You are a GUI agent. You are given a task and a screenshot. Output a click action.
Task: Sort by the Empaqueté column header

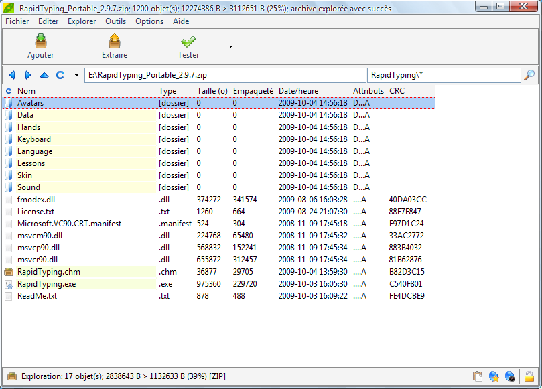coord(253,91)
